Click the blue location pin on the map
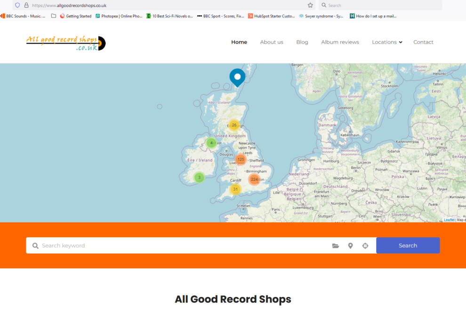Screen dimensions: 466x310 (x=237, y=77)
